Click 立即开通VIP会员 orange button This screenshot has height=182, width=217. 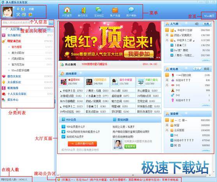point(82,144)
